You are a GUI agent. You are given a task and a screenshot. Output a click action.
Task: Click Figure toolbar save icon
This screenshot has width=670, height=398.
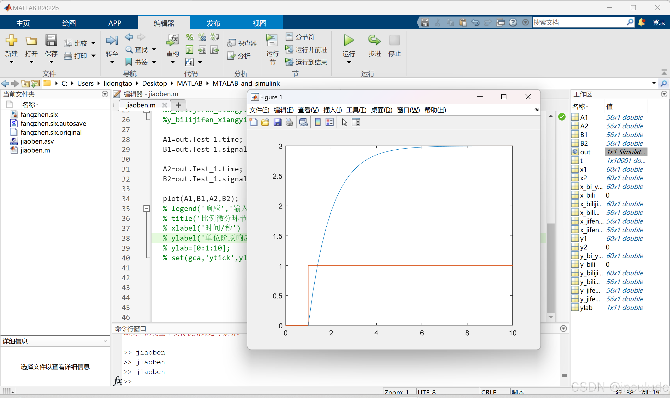(x=277, y=123)
